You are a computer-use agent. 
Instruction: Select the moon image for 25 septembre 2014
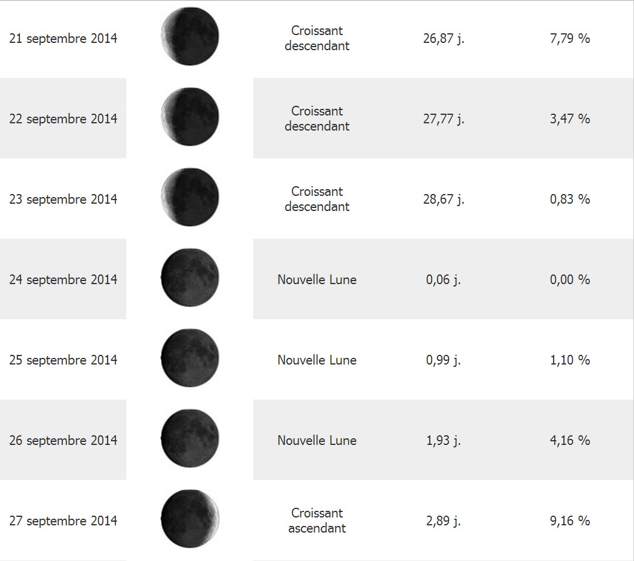(x=190, y=358)
